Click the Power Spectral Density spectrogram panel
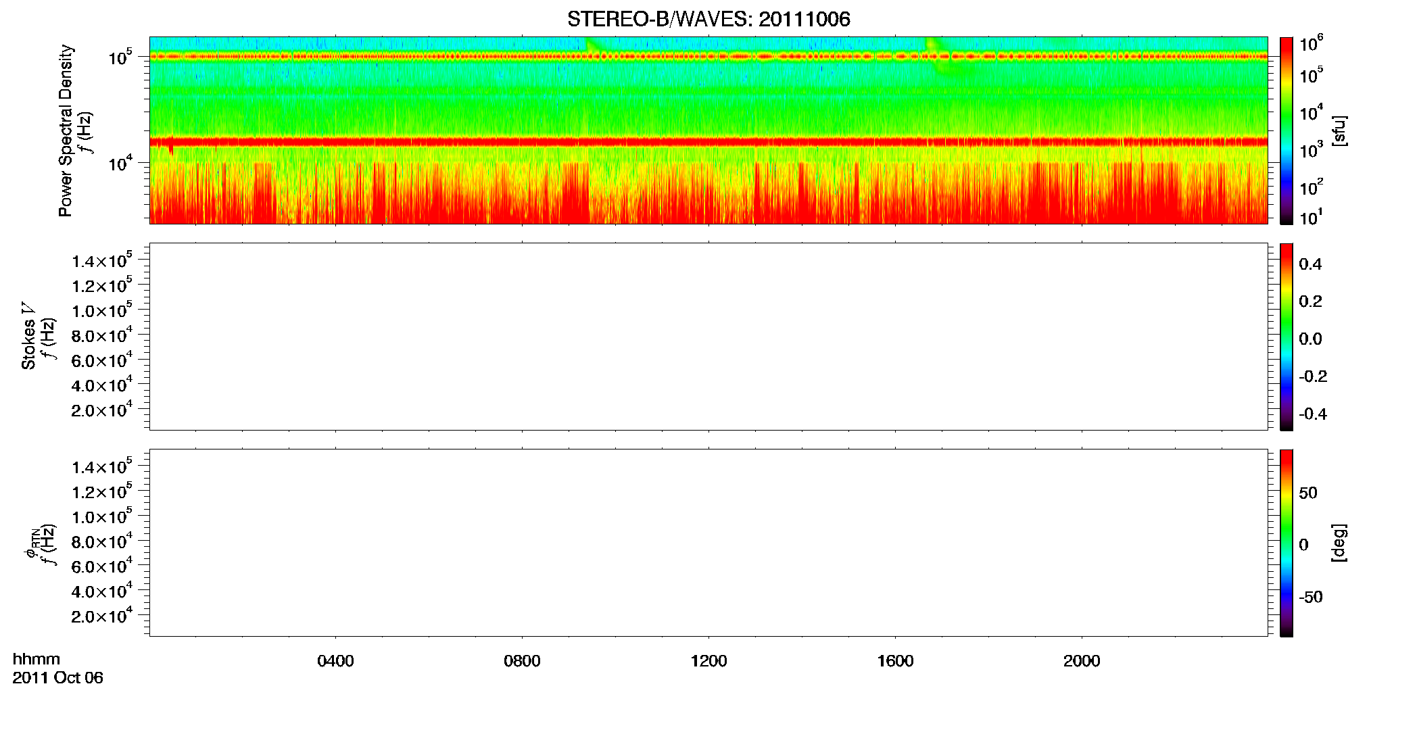 point(708,130)
